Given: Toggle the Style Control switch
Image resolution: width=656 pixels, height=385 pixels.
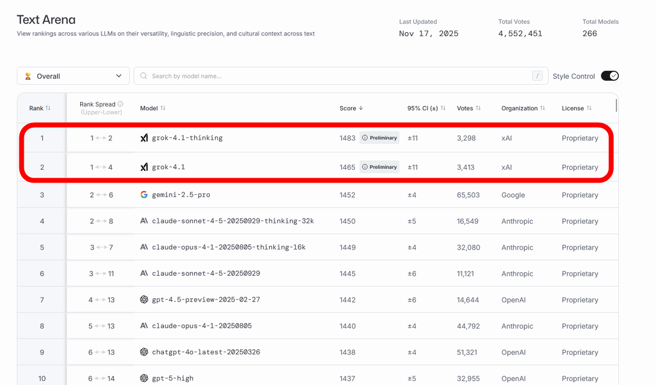Looking at the screenshot, I should tap(609, 76).
